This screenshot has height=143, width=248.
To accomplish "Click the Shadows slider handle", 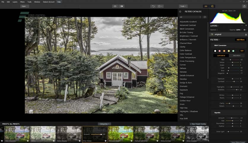I will point(237,90).
